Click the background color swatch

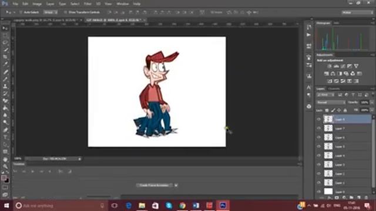[x=7, y=181]
